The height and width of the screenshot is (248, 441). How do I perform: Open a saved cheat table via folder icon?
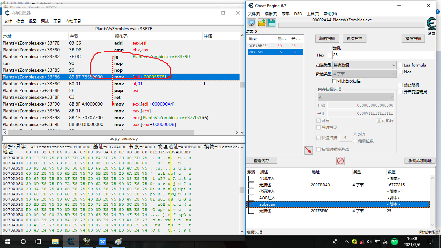[x=262, y=23]
